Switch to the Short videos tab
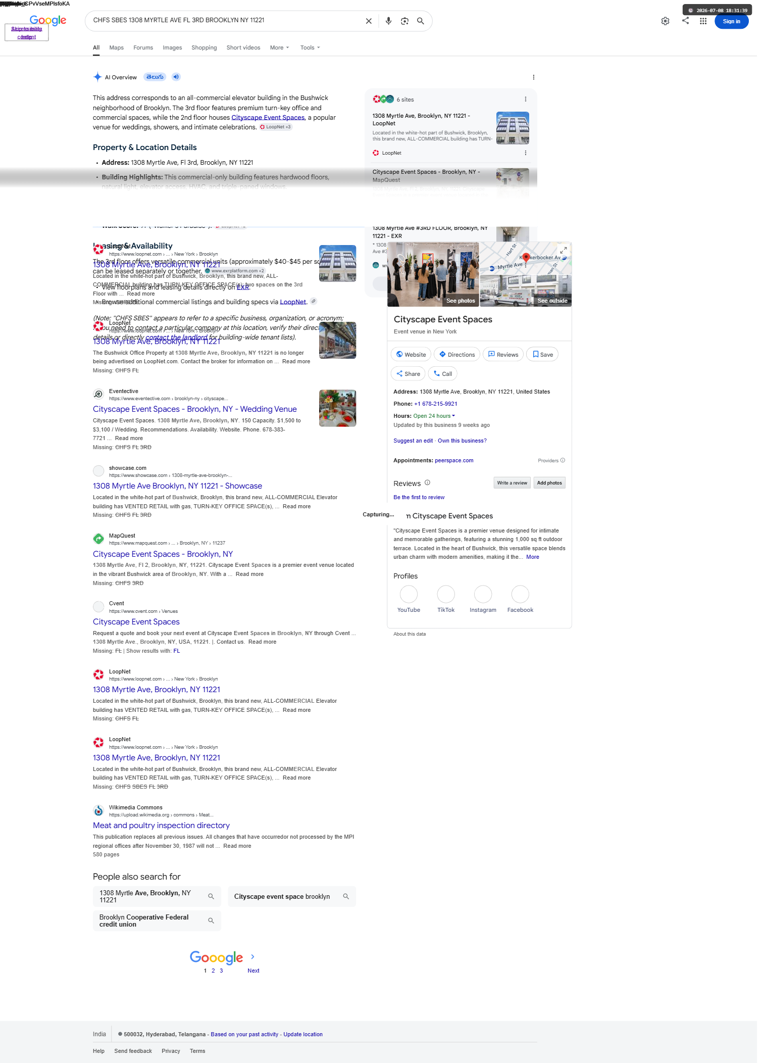The height and width of the screenshot is (1063, 766). pos(243,47)
